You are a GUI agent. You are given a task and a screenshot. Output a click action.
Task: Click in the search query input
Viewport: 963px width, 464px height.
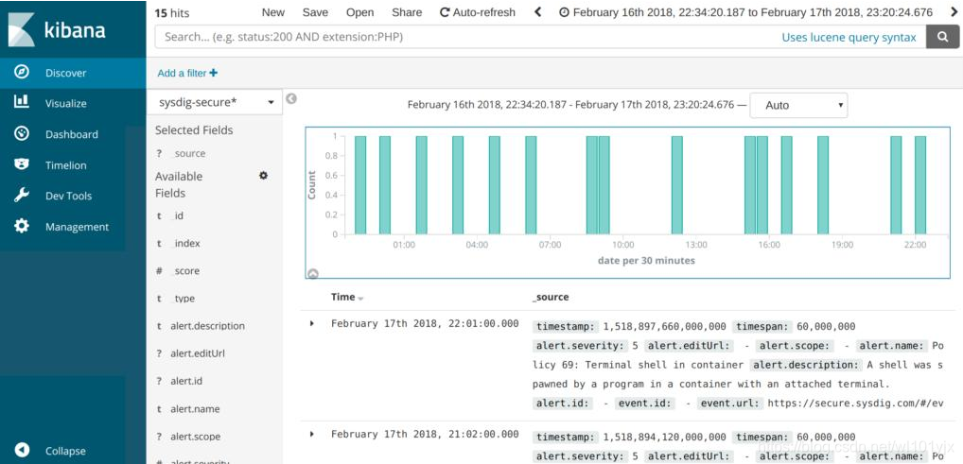pyautogui.click(x=464, y=37)
